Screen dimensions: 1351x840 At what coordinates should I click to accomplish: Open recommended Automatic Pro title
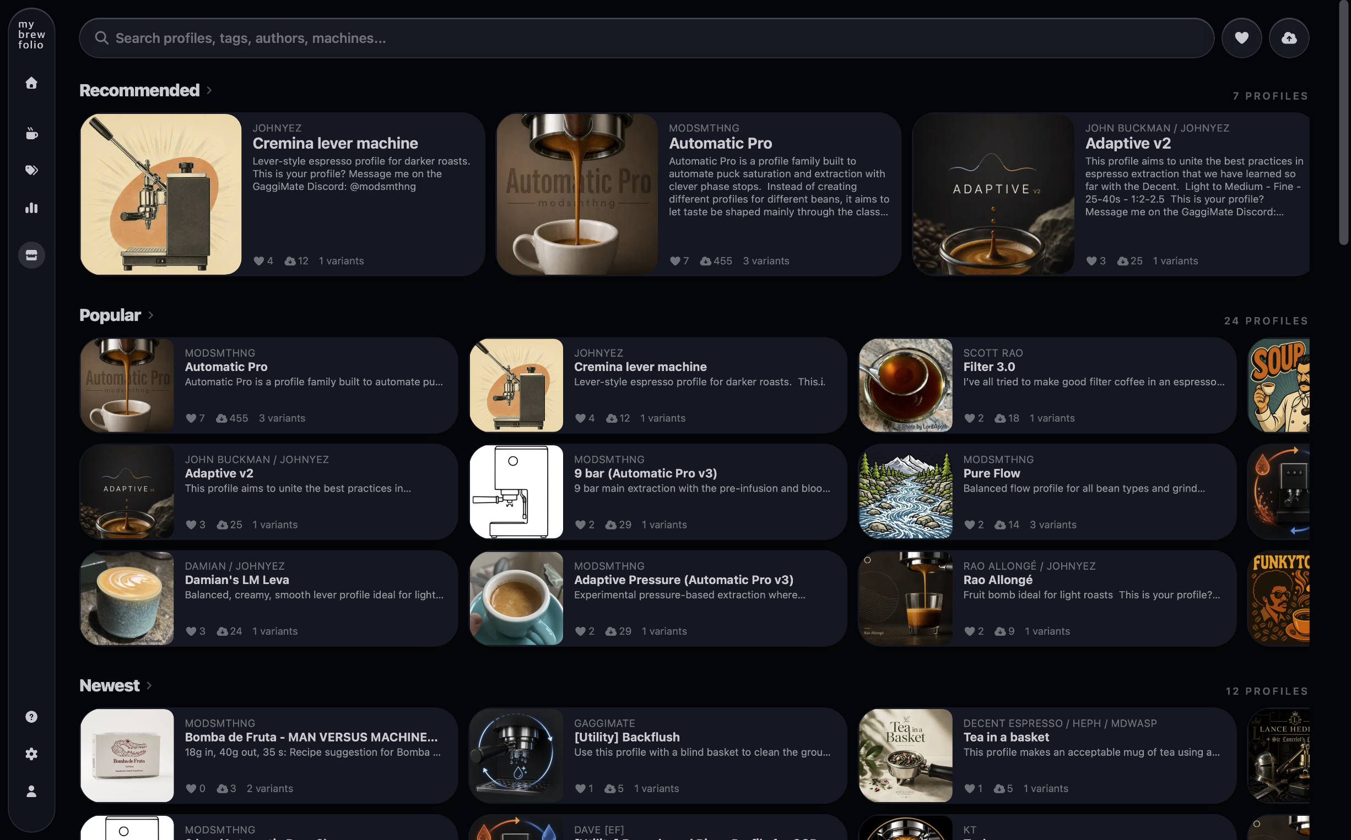[x=721, y=143]
